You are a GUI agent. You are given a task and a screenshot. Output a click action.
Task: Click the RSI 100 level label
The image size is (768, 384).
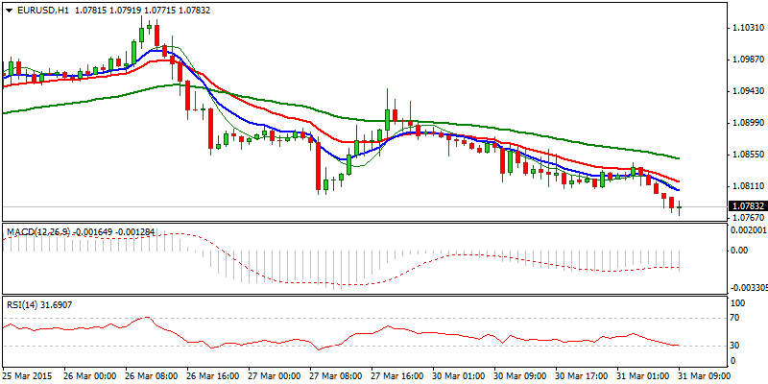click(738, 304)
